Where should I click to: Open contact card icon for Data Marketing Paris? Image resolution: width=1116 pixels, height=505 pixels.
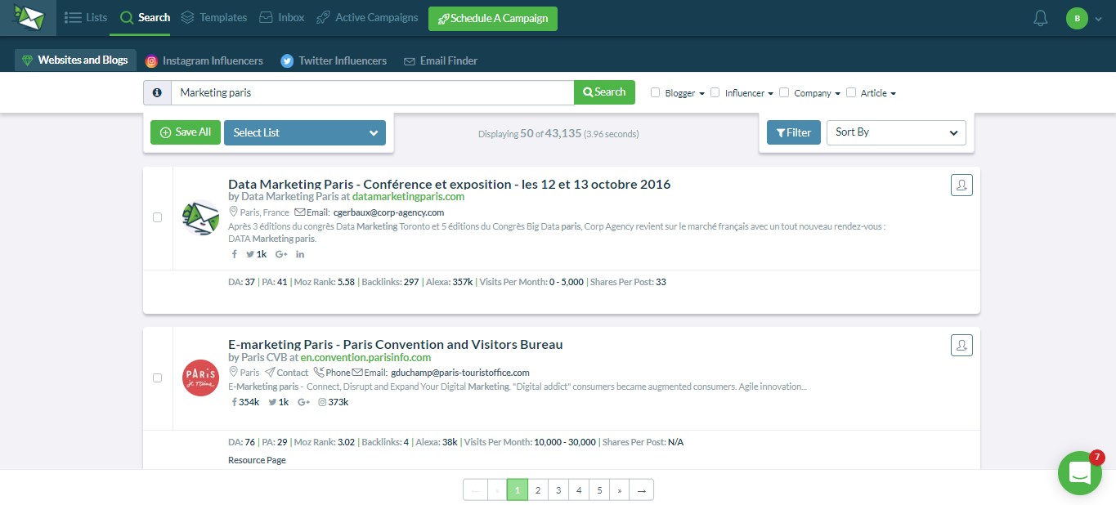point(961,185)
